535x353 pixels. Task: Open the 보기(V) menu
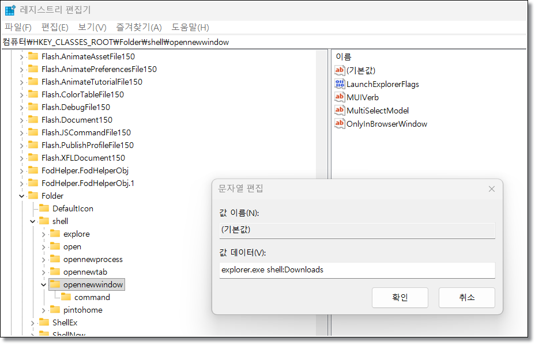click(92, 27)
